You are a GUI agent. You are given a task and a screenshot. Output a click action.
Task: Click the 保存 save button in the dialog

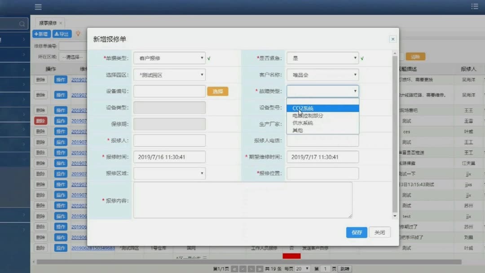coord(356,233)
